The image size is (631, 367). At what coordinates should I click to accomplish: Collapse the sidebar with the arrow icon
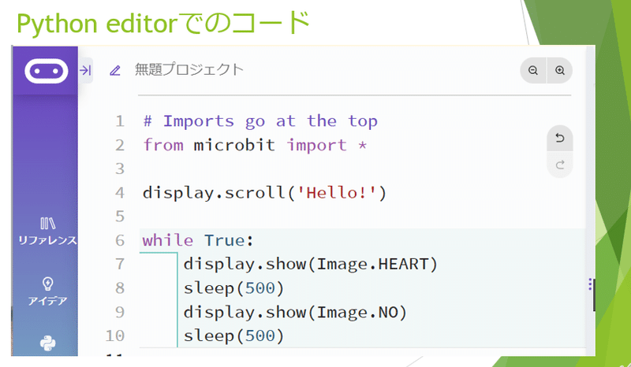(x=85, y=71)
